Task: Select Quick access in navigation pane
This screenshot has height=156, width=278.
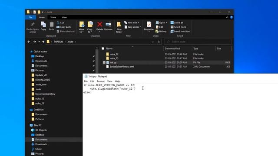Action: pos(40,52)
